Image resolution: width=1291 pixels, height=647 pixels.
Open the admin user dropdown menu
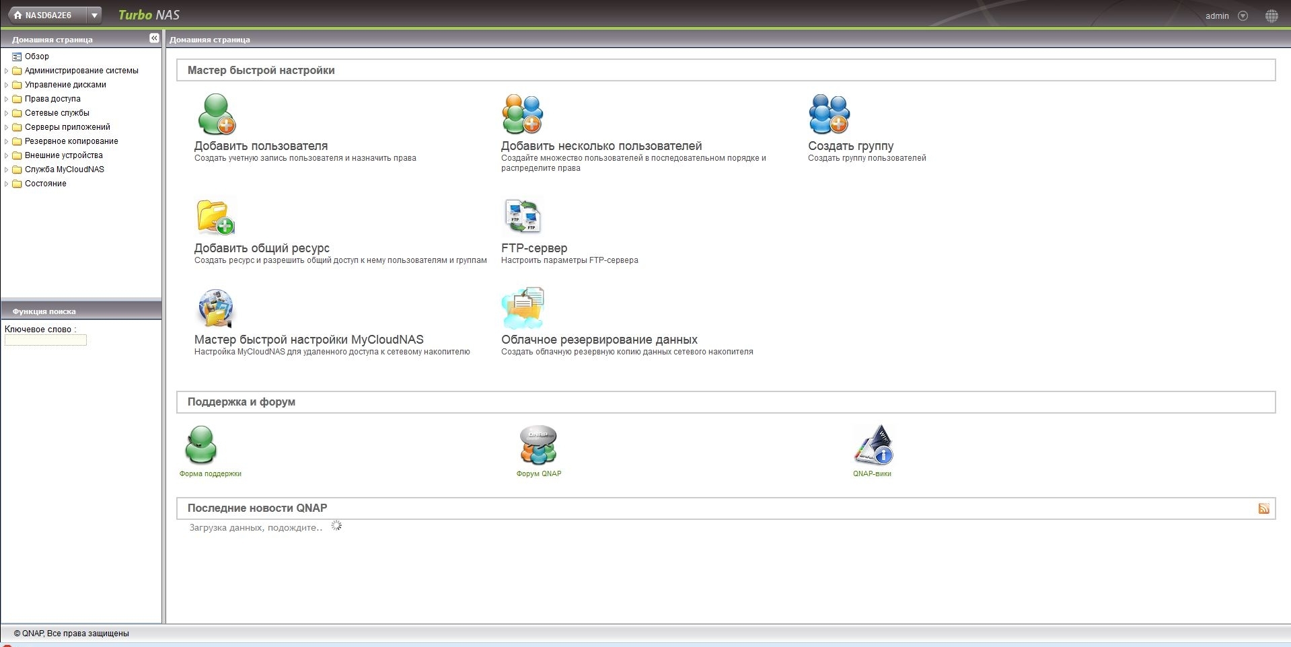click(x=1243, y=15)
